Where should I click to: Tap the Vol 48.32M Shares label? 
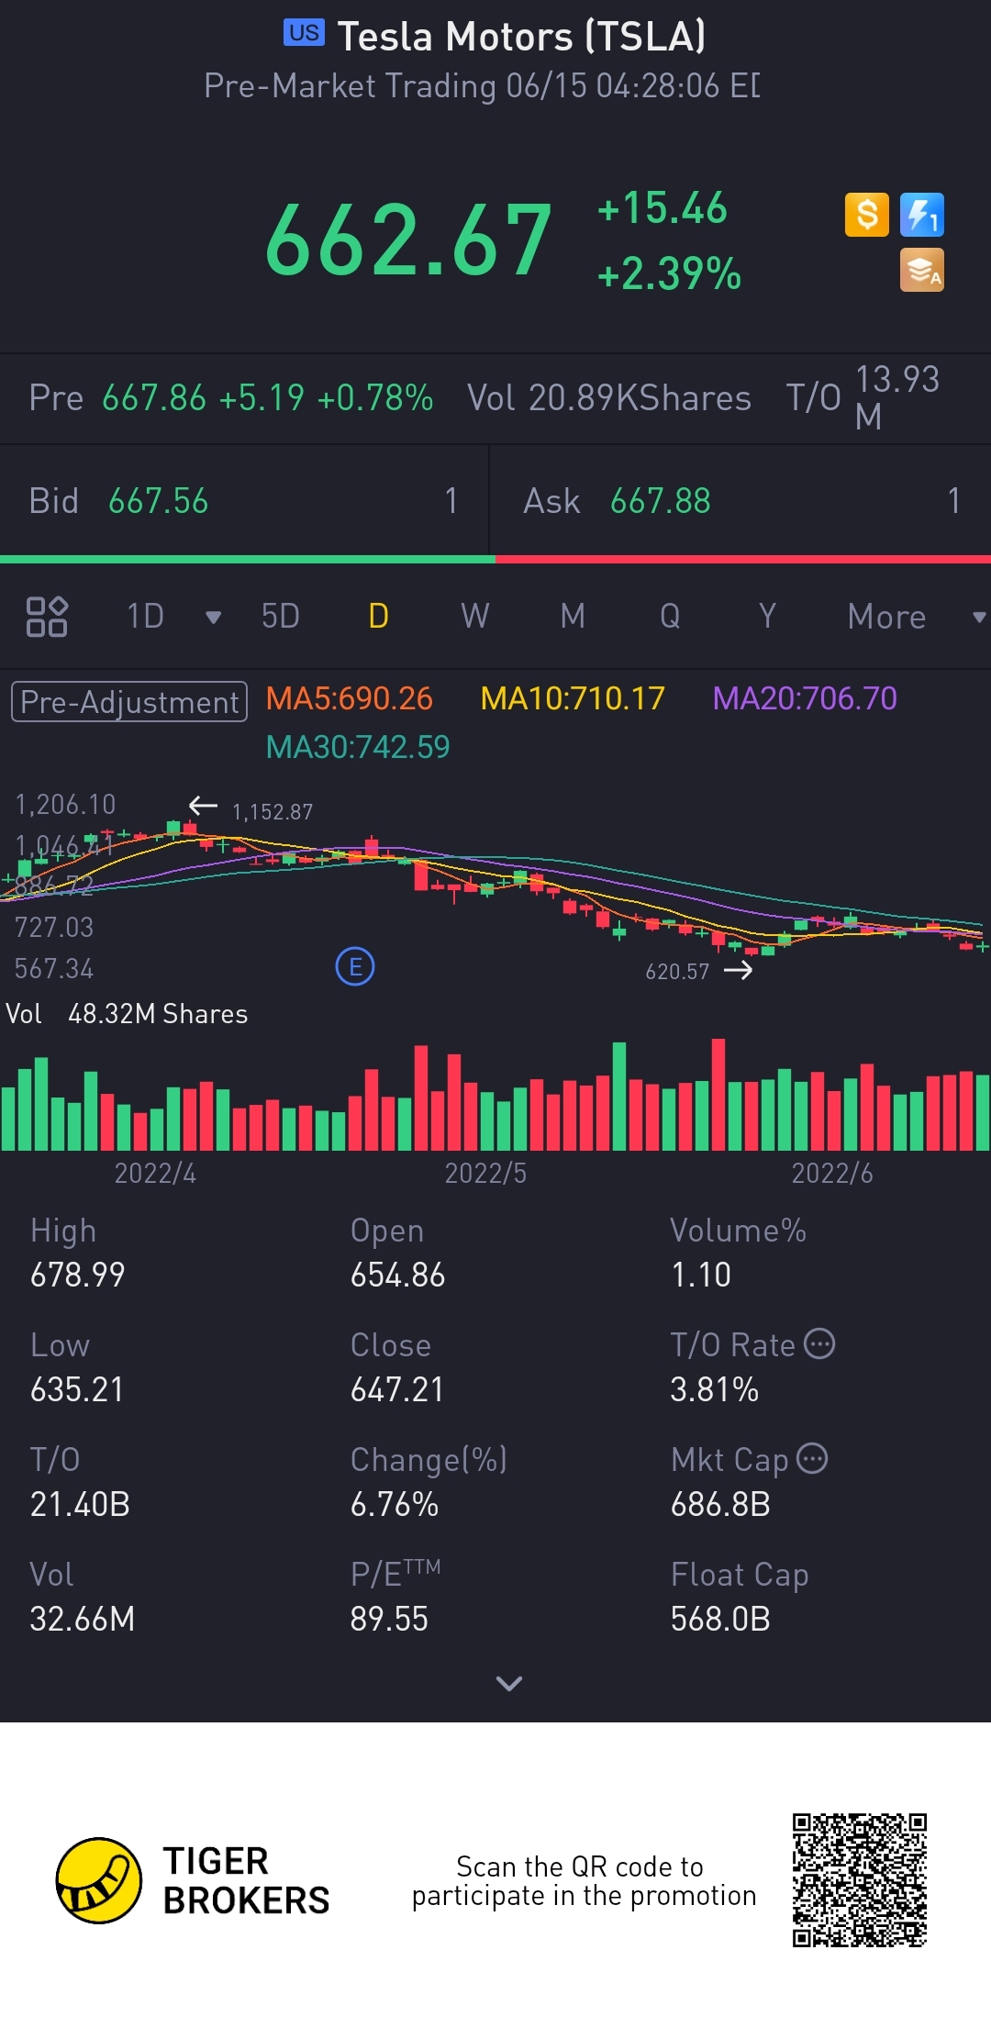click(x=127, y=1014)
